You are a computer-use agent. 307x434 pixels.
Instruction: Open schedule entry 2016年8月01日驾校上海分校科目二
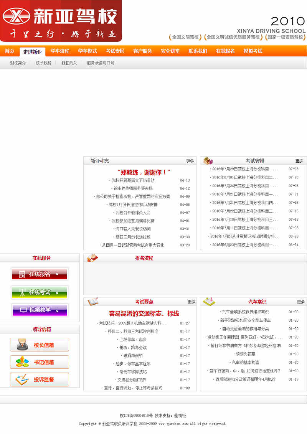[245, 177]
